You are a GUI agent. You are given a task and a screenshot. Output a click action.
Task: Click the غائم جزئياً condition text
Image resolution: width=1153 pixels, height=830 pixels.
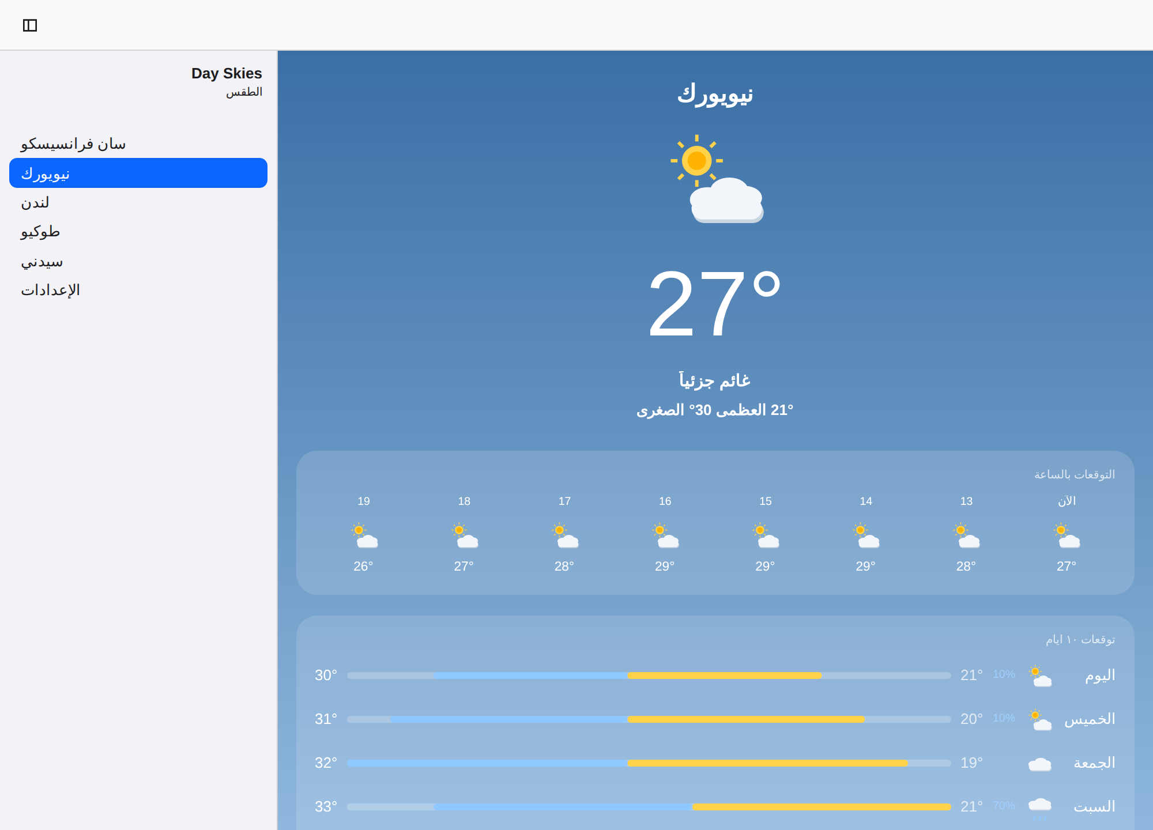tap(715, 380)
